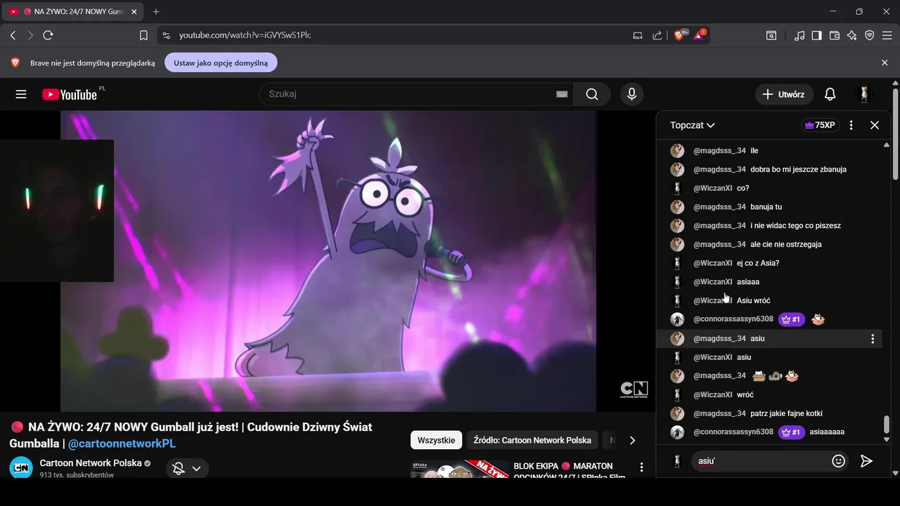
Task: Open the browser main menu
Action: [887, 35]
